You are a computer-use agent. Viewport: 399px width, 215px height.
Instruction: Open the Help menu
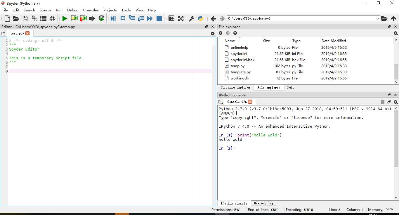152,10
